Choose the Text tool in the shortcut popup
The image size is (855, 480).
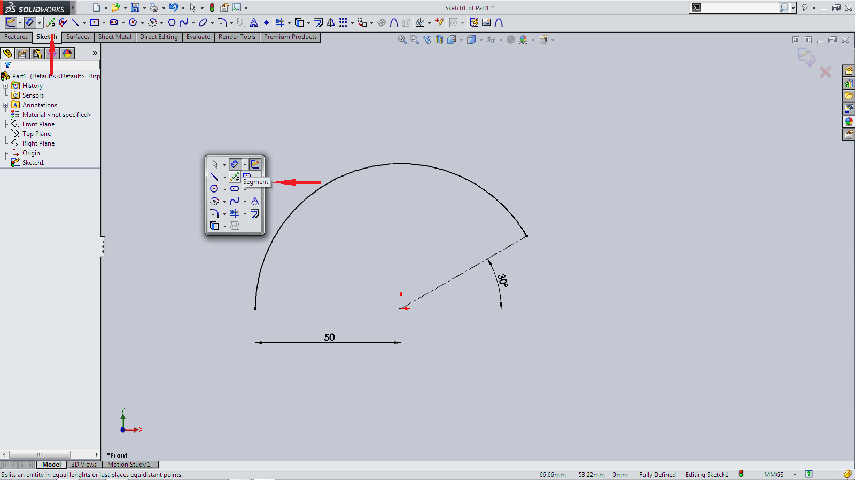(255, 201)
